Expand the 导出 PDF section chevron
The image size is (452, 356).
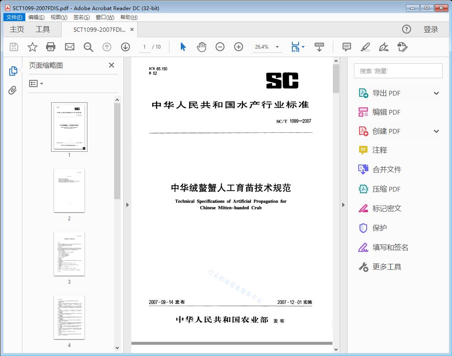pyautogui.click(x=436, y=93)
